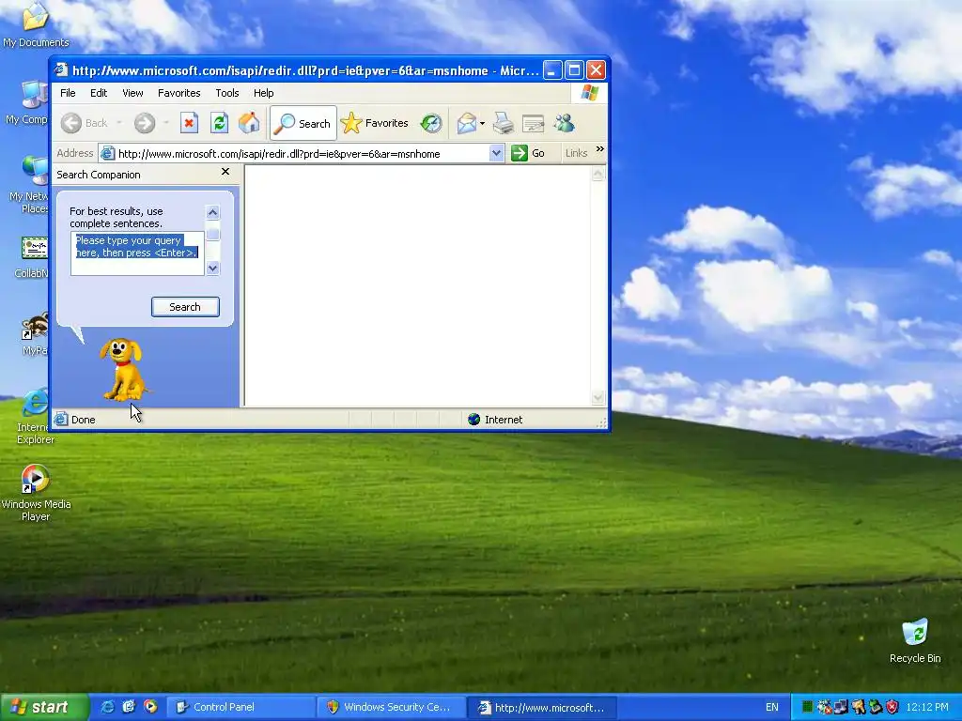Click the page scrollbar up arrow
Screen dimensions: 962x721
pyautogui.click(x=598, y=174)
